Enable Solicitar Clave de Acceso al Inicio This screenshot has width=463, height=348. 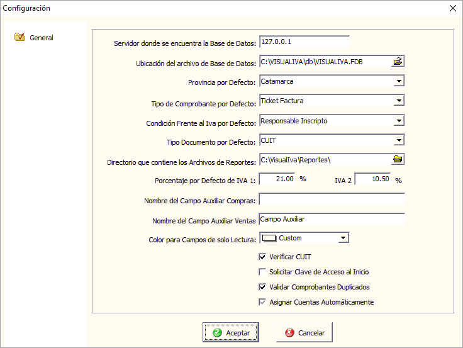pyautogui.click(x=263, y=272)
